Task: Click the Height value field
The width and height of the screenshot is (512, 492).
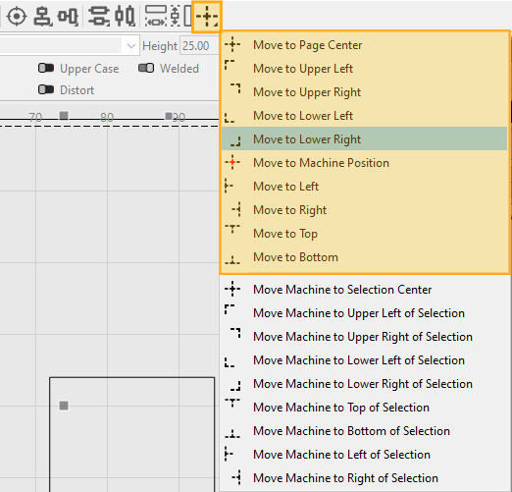Action: pos(199,46)
